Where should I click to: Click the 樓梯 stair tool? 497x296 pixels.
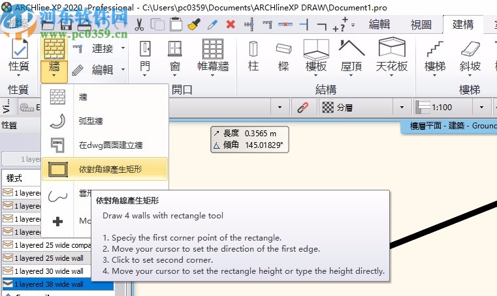click(x=434, y=55)
